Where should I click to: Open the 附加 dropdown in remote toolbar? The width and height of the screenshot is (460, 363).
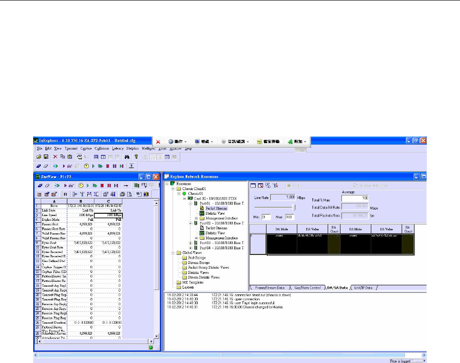coord(298,141)
